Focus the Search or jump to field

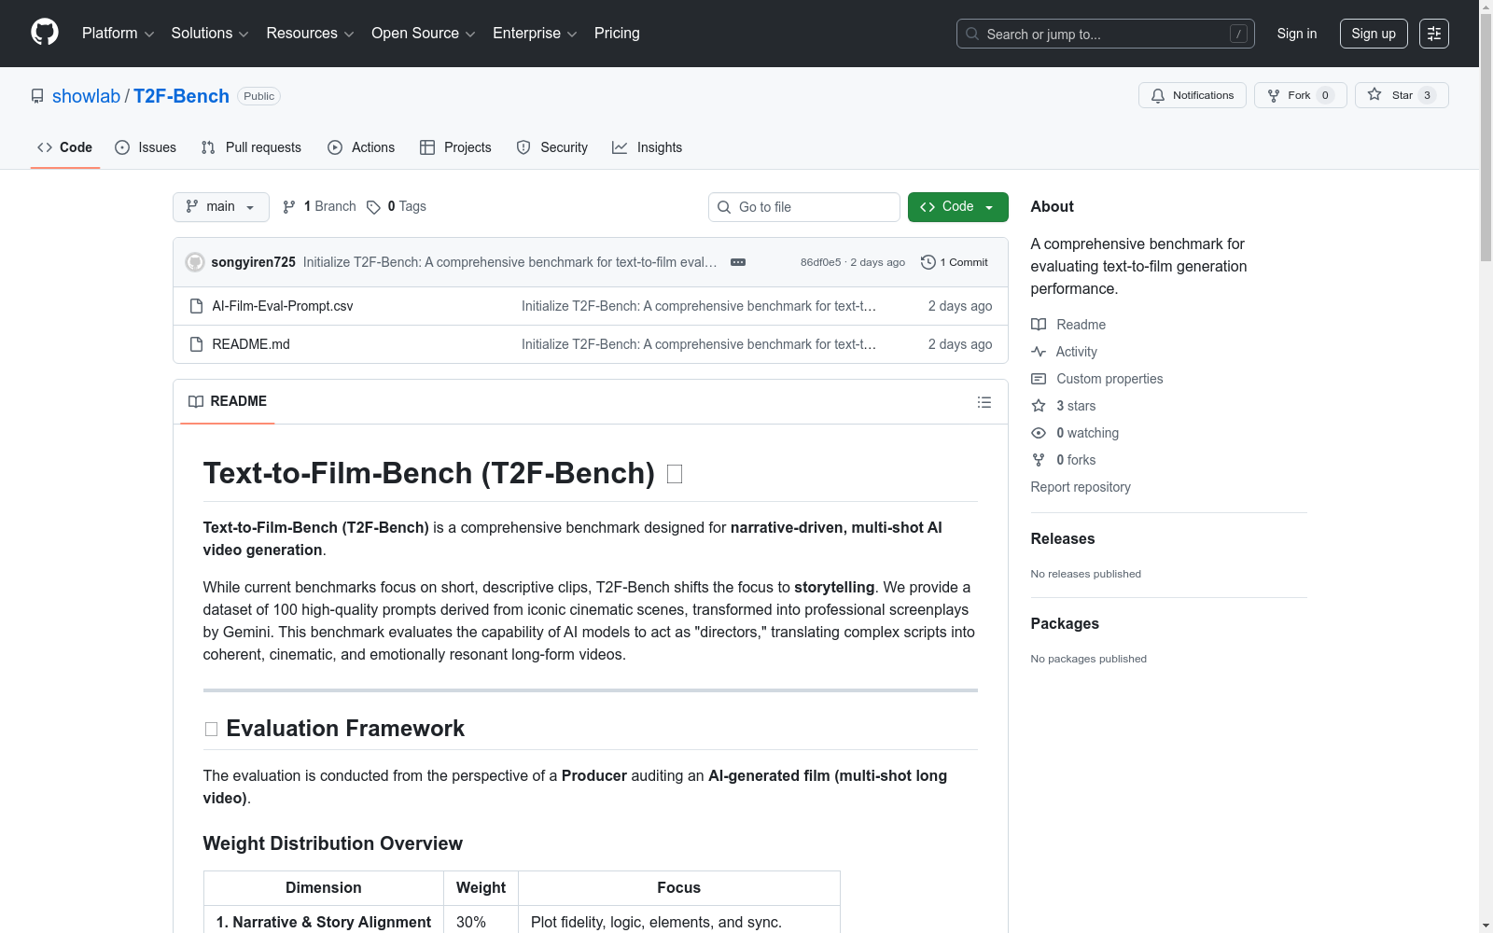(x=1106, y=34)
